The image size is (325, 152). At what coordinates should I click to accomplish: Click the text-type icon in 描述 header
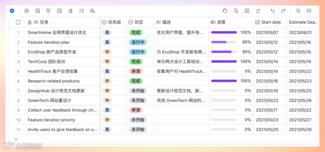(x=158, y=22)
